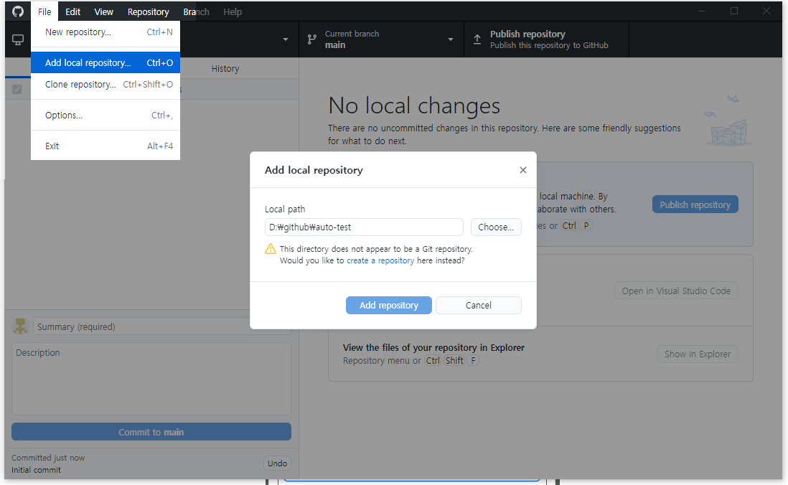The width and height of the screenshot is (788, 485).
Task: Close the Add local repository dialog with X
Action: [523, 170]
